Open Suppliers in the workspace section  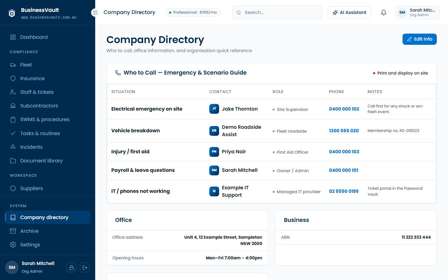(48, 188)
